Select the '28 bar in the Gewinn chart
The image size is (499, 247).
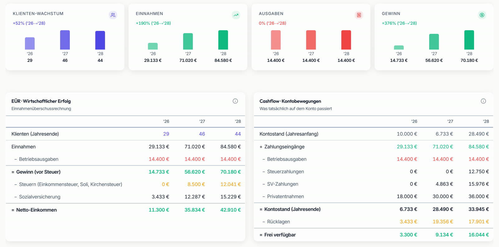coord(469,40)
